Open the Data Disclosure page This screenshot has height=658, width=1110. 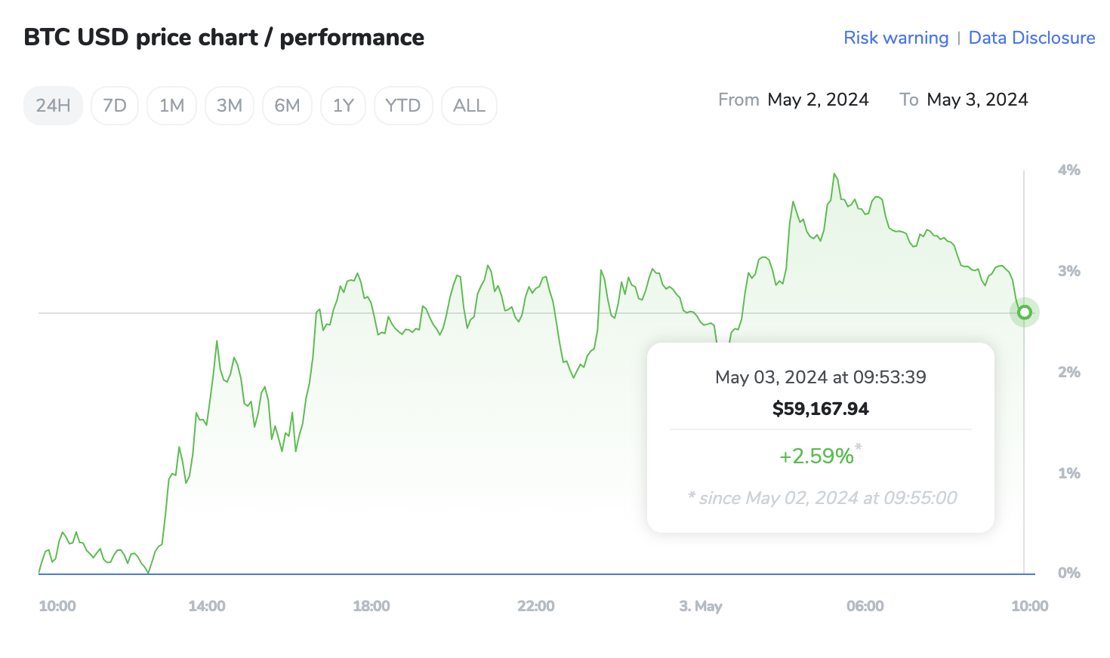point(1031,37)
